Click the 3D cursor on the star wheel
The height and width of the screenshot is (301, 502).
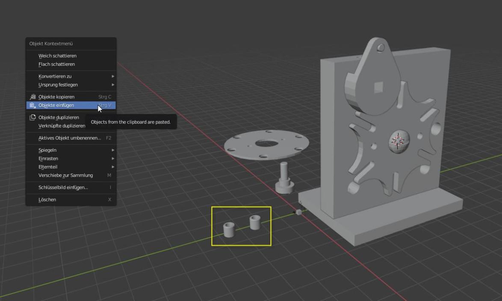[x=398, y=141]
